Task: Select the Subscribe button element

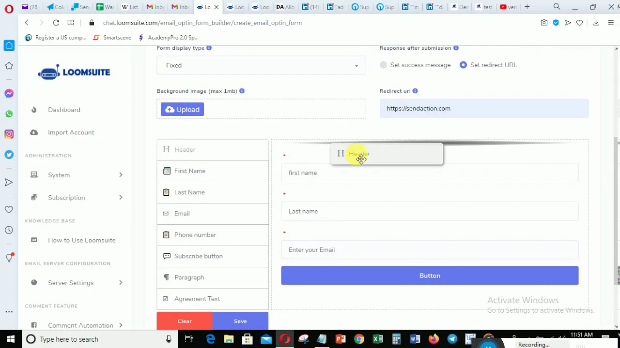Action: pos(213,256)
